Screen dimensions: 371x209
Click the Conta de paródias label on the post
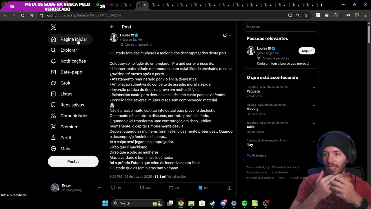[x=136, y=45]
